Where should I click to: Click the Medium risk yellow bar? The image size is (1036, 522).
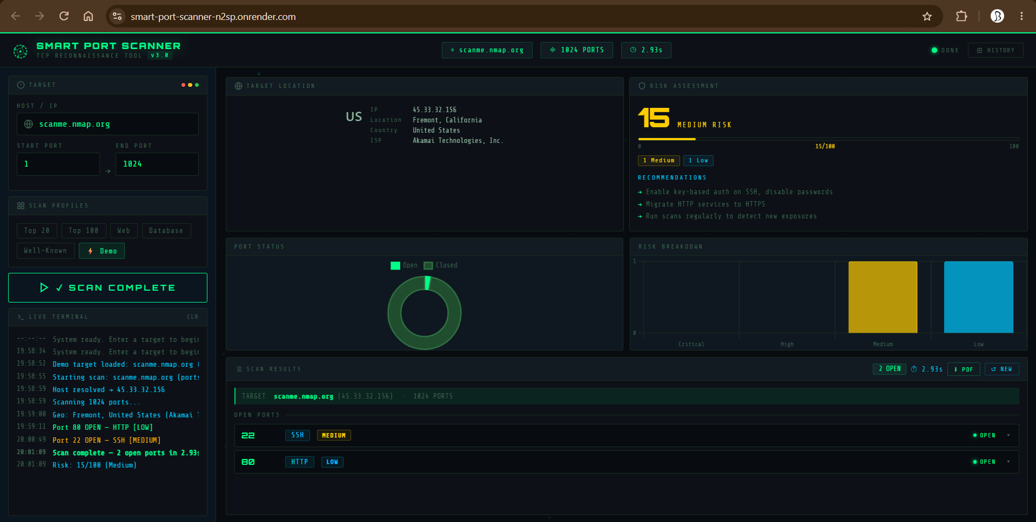pos(883,297)
